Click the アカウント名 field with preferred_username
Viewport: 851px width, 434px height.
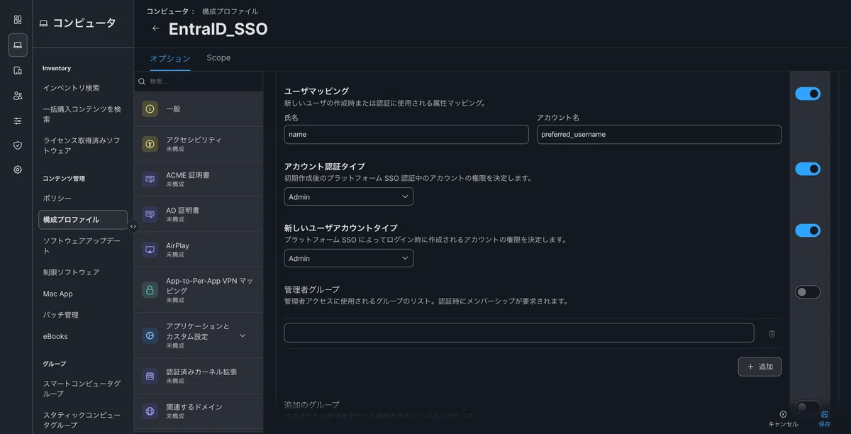pos(659,134)
